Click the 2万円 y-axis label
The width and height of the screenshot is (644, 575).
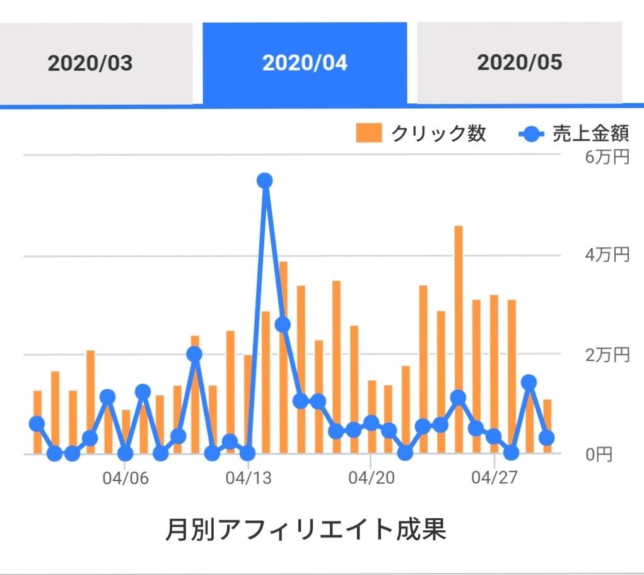[607, 354]
